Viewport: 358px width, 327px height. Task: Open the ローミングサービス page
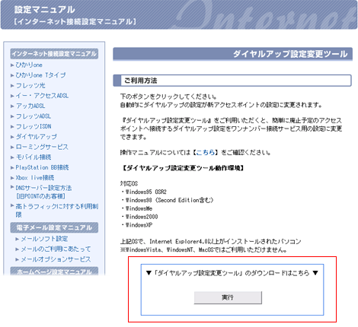pos(42,147)
